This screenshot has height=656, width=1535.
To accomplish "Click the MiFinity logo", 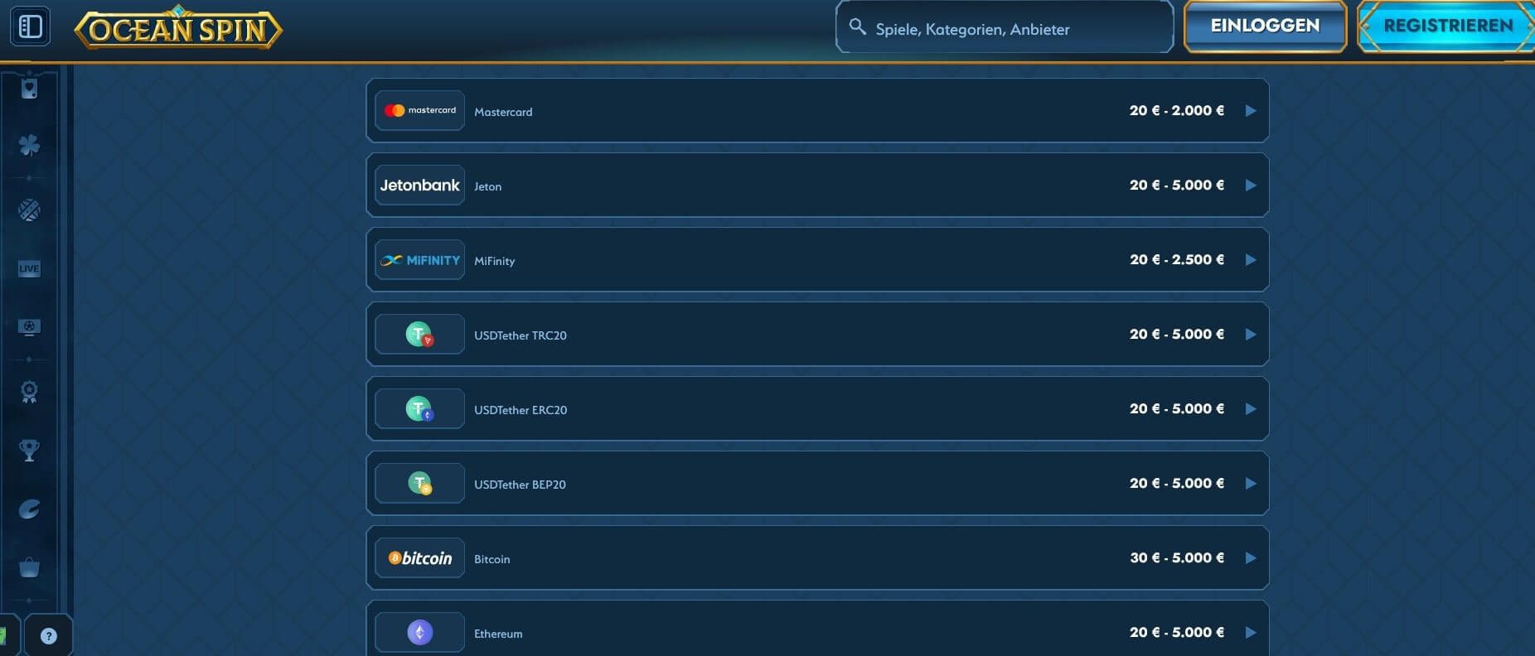I will point(419,259).
